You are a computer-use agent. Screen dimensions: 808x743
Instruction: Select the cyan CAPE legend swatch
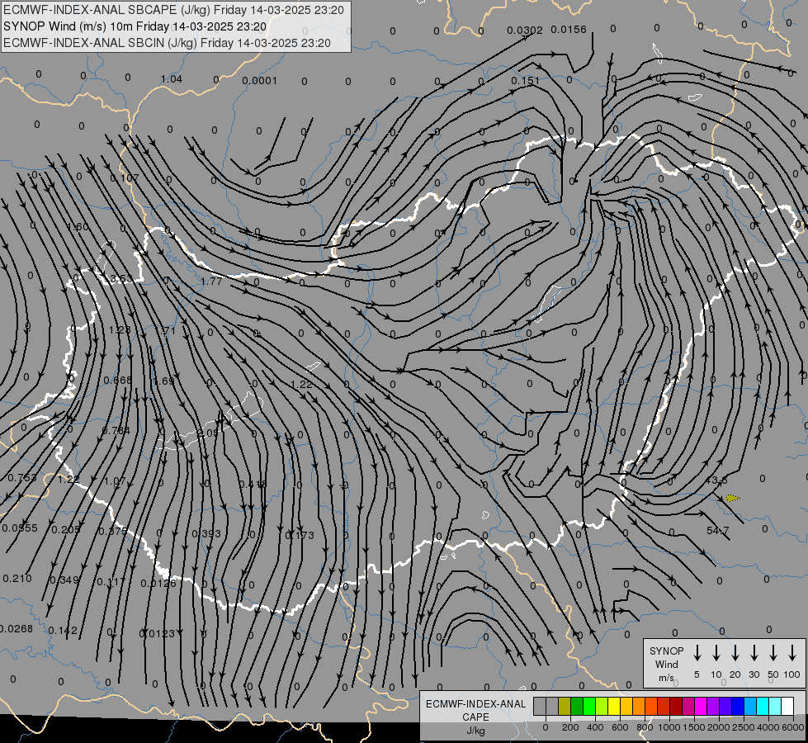pos(762,707)
